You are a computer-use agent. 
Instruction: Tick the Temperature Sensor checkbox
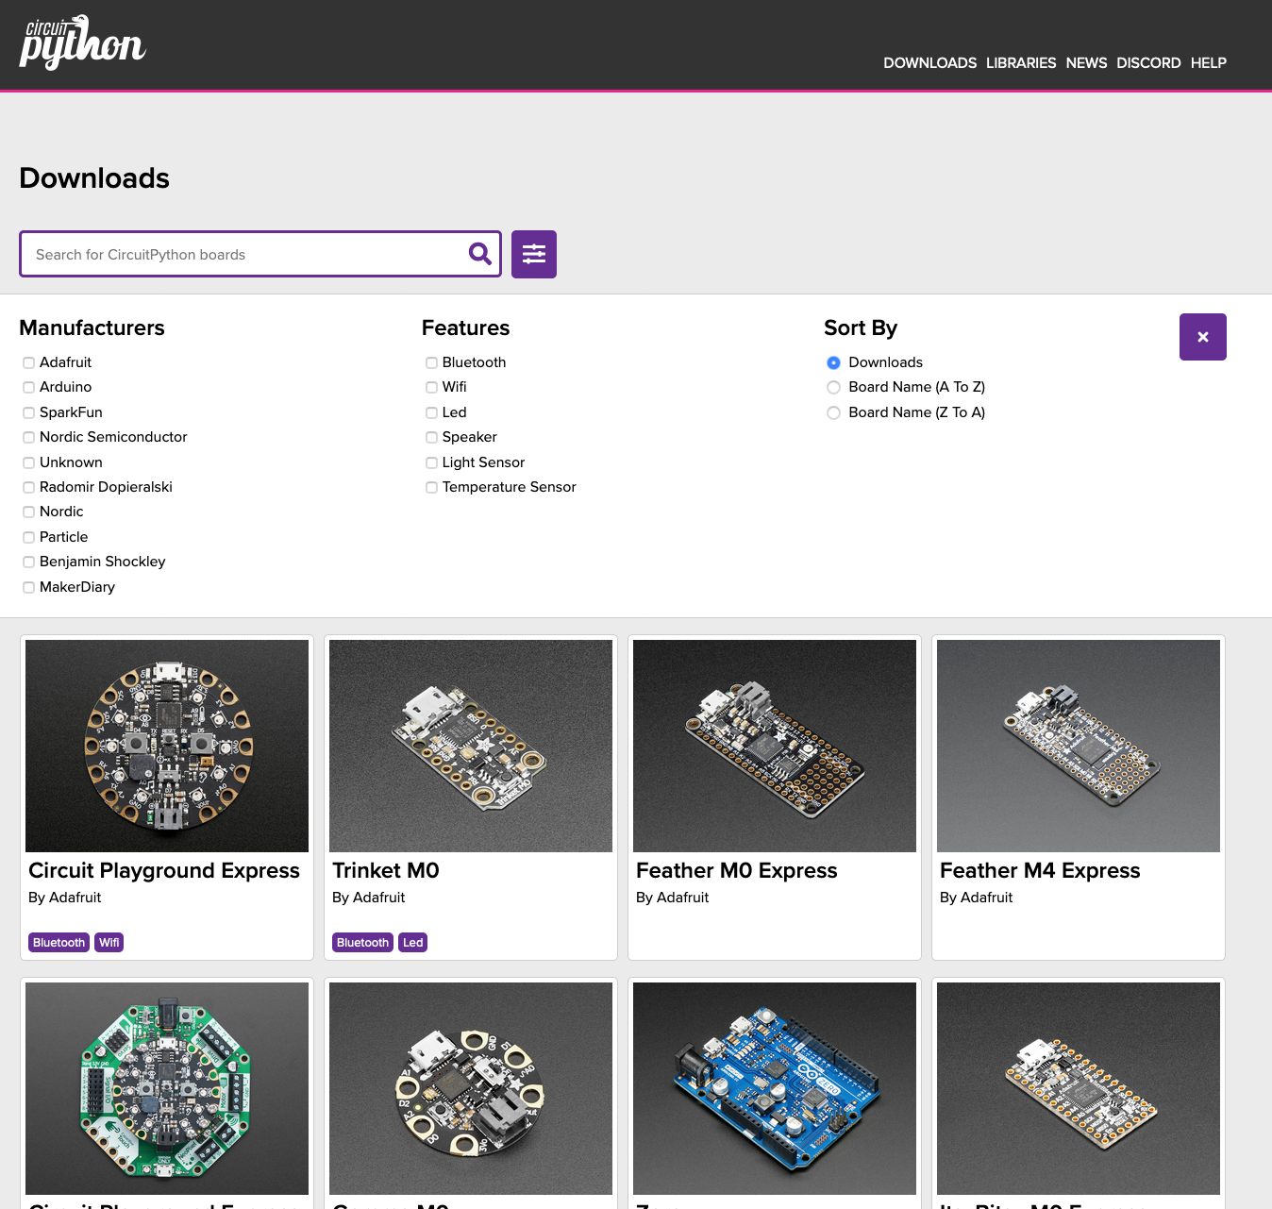point(431,487)
